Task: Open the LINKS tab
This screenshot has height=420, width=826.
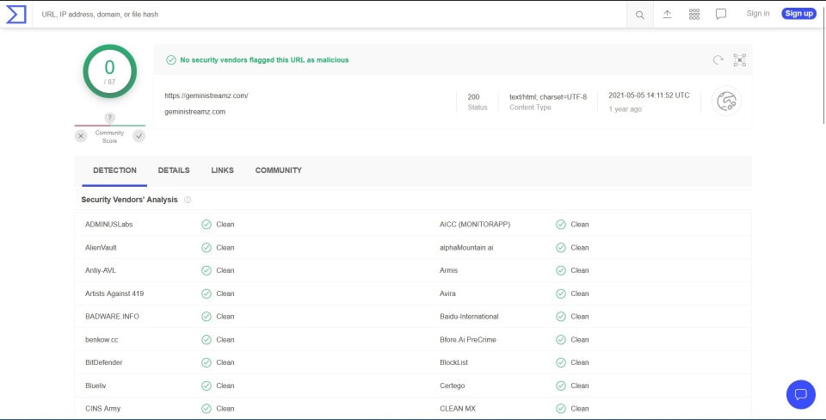Action: (222, 170)
